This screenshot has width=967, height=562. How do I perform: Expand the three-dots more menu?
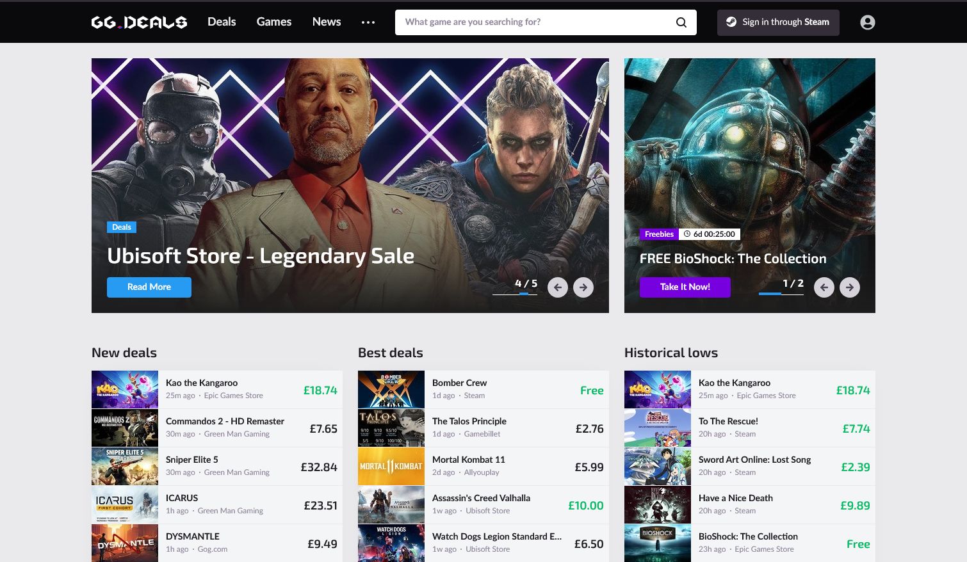368,22
